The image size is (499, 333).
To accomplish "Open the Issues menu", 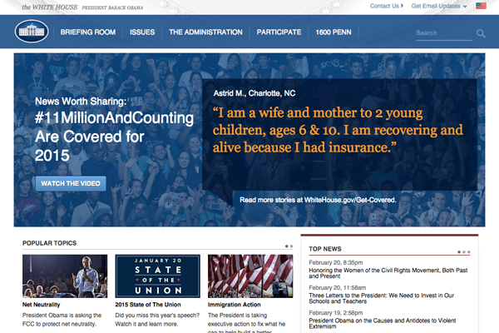I will (142, 32).
